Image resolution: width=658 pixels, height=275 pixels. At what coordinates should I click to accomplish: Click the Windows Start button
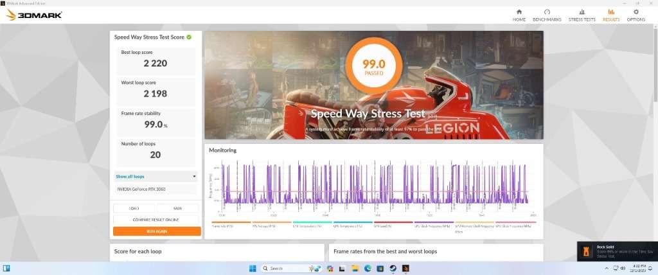tap(251, 268)
